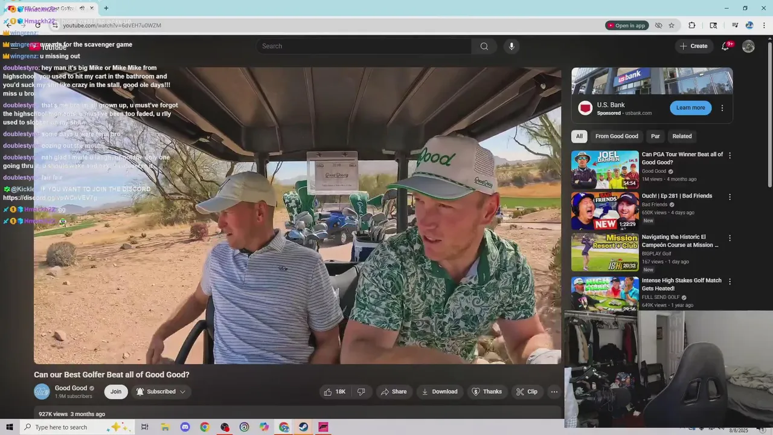This screenshot has height=435, width=773.
Task: Dislike the video with thumbs-down
Action: (x=361, y=391)
